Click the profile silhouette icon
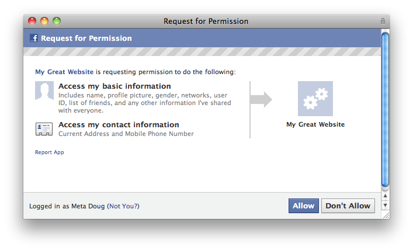The image size is (413, 251). [x=44, y=91]
